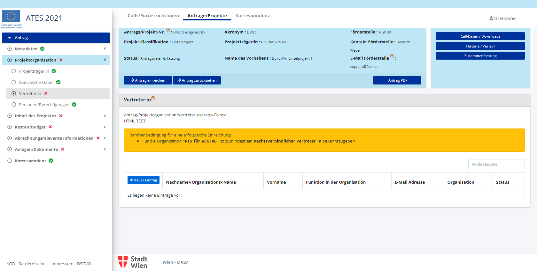537x271 pixels.
Task: Click the Antrag zurückziehen button
Action: (x=197, y=80)
